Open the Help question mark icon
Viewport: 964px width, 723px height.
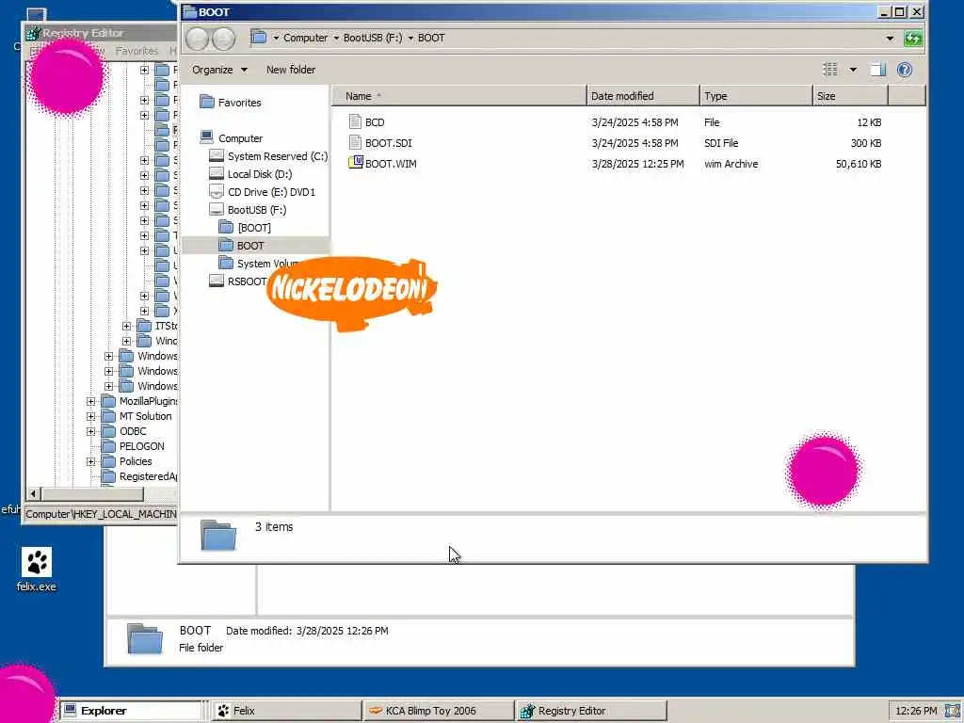[x=905, y=70]
